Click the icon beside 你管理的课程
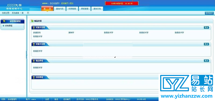 (x=4, y=21)
